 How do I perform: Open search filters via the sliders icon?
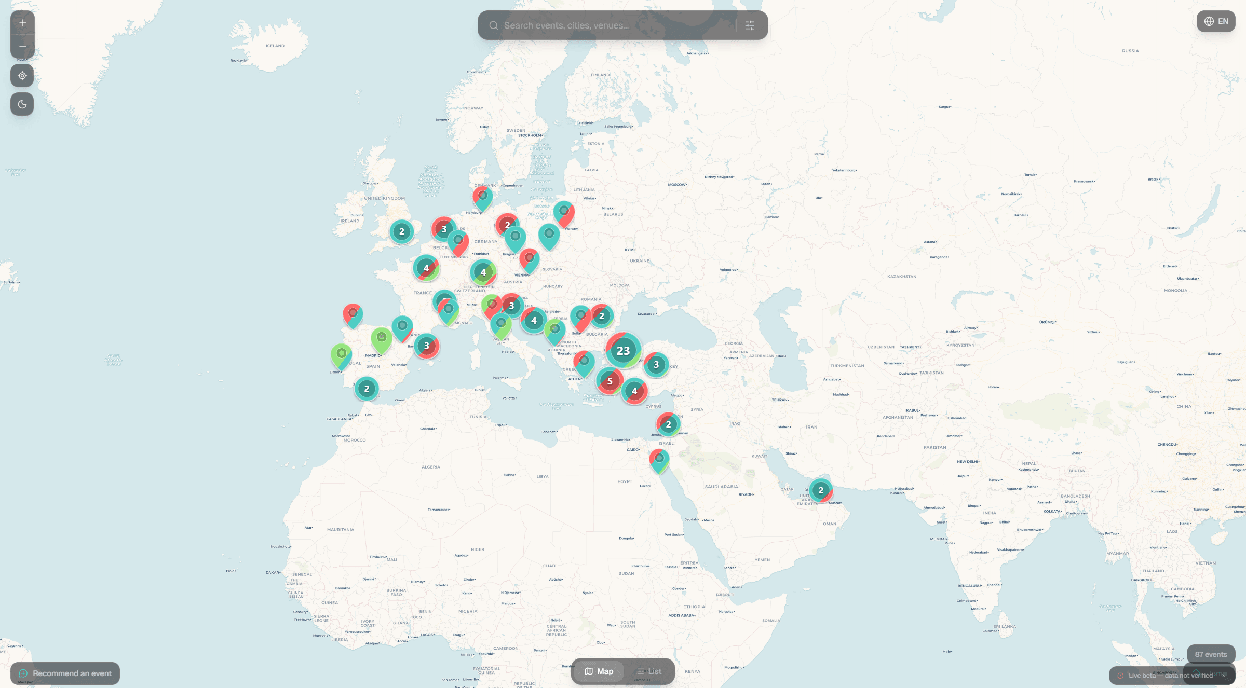(749, 25)
